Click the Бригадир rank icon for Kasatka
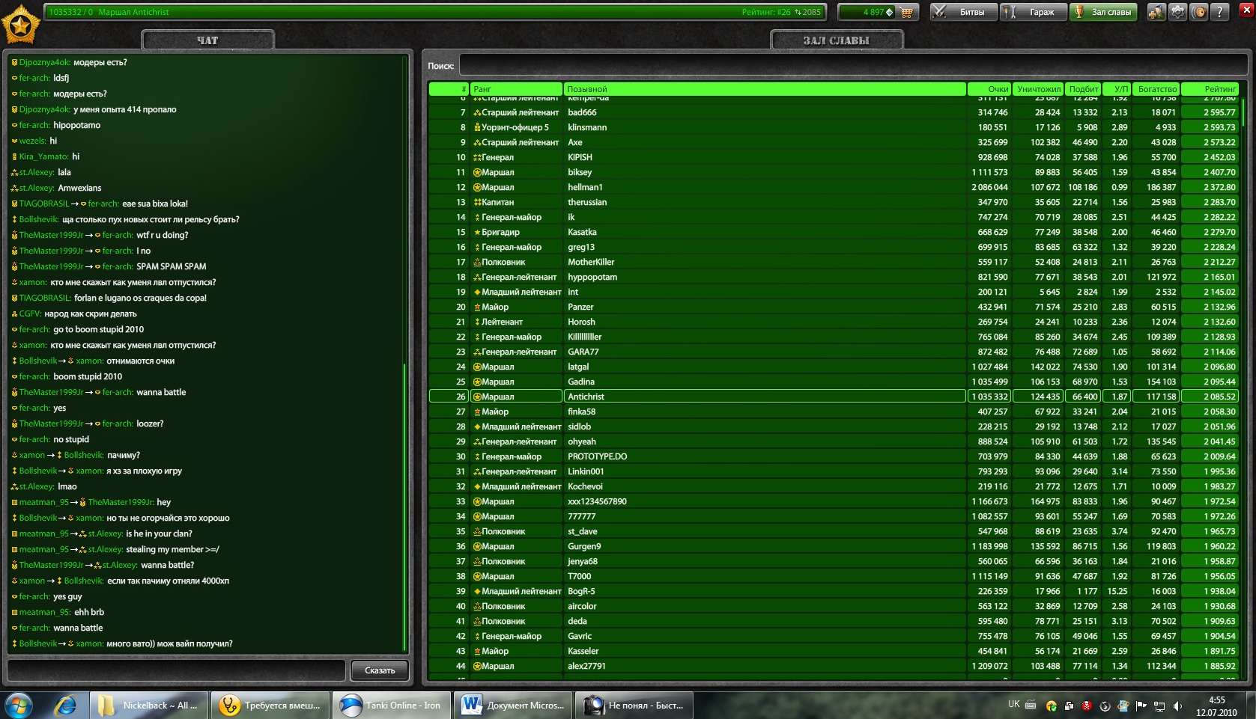 [x=477, y=232]
